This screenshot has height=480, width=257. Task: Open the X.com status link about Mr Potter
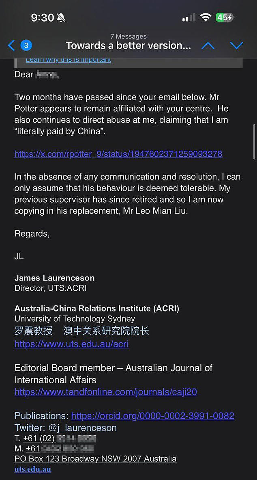point(118,154)
